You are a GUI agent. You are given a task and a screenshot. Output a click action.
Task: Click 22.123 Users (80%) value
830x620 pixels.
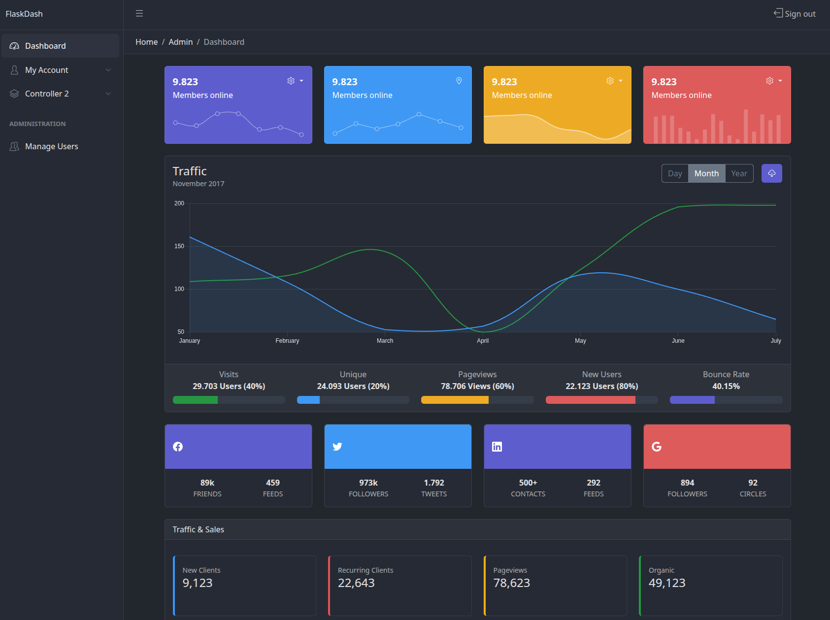[602, 386]
